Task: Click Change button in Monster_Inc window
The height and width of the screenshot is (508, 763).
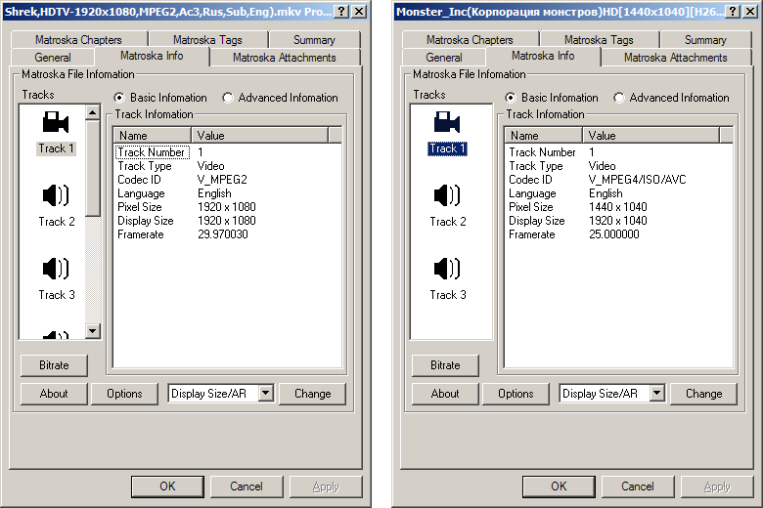Action: pos(703,394)
